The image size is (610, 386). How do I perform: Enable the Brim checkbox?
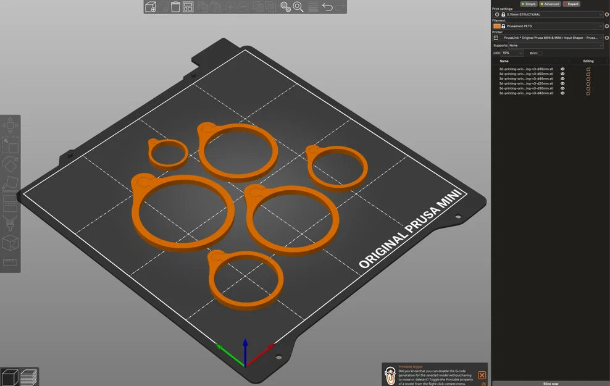540,53
